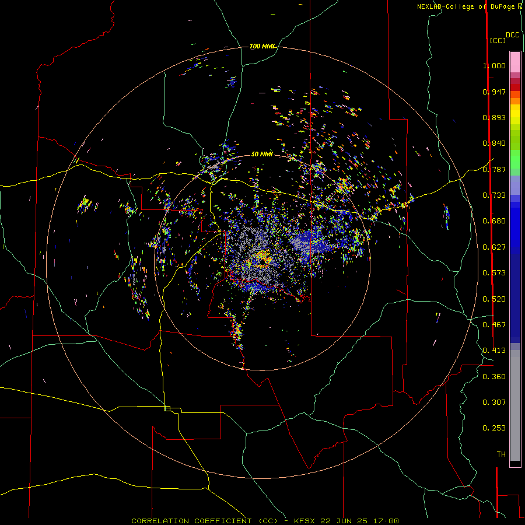
Task: Click the 0.627 scale value
Action: pyautogui.click(x=494, y=247)
